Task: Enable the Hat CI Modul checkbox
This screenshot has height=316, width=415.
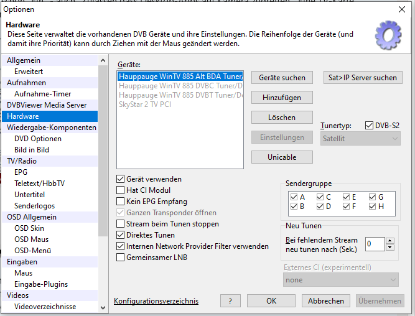Action: coord(121,190)
